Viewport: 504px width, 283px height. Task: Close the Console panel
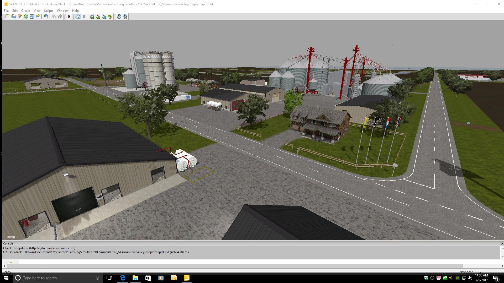click(x=502, y=243)
